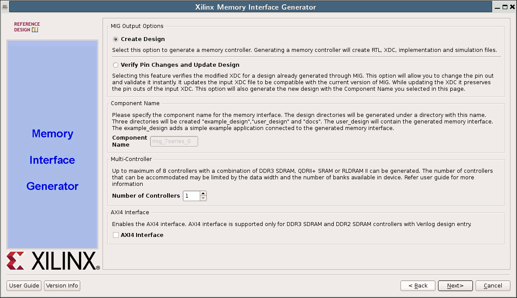
Task: Click the Xilinx logo
Action: [x=53, y=261]
